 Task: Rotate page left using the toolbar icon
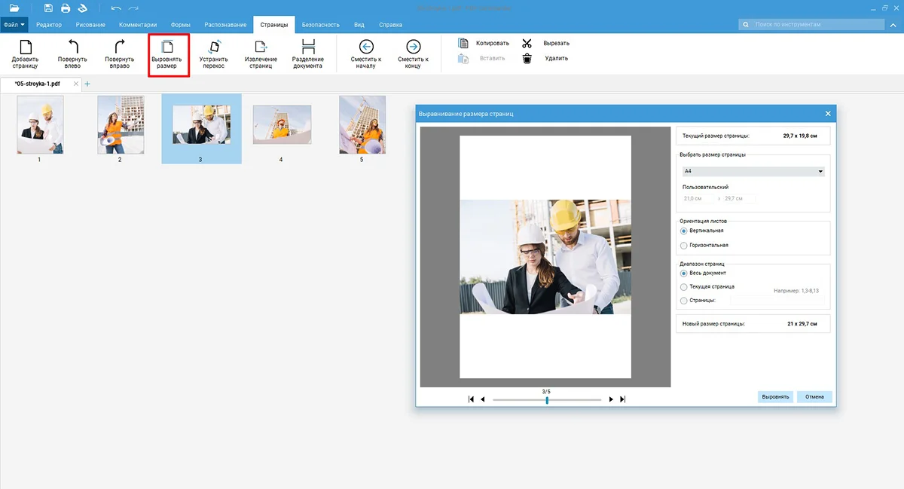pos(72,47)
